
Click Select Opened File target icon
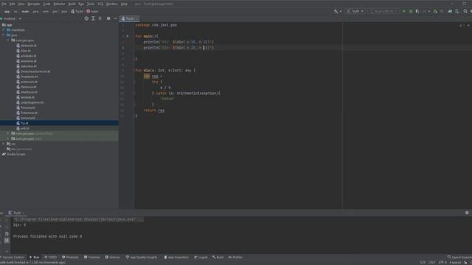[x=86, y=18]
